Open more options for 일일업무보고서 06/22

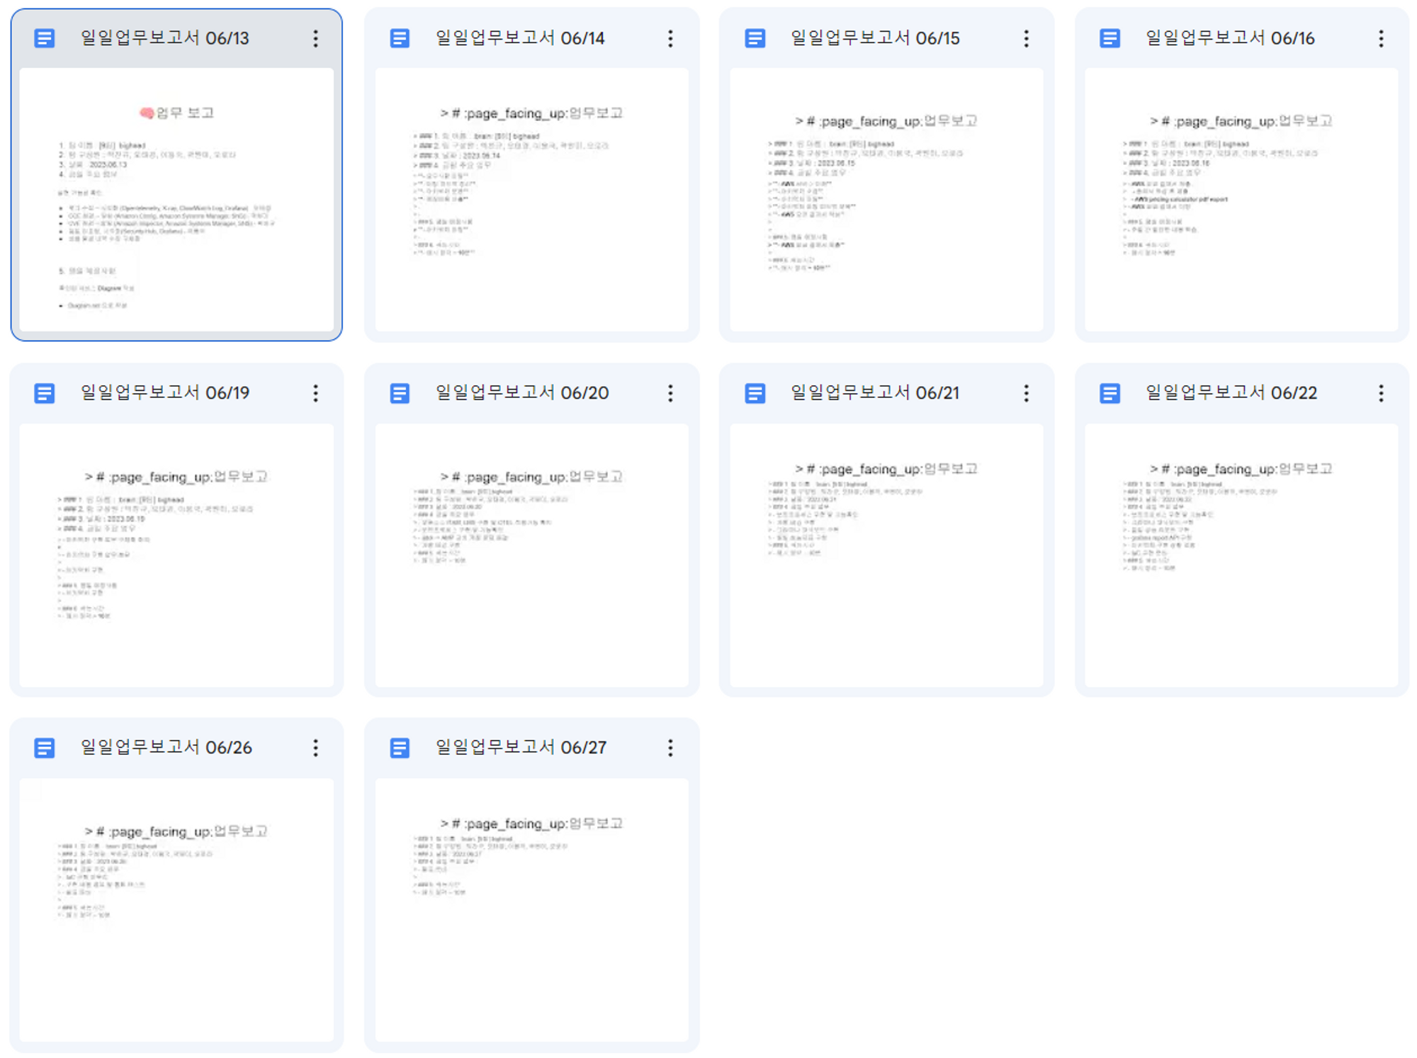[1381, 393]
